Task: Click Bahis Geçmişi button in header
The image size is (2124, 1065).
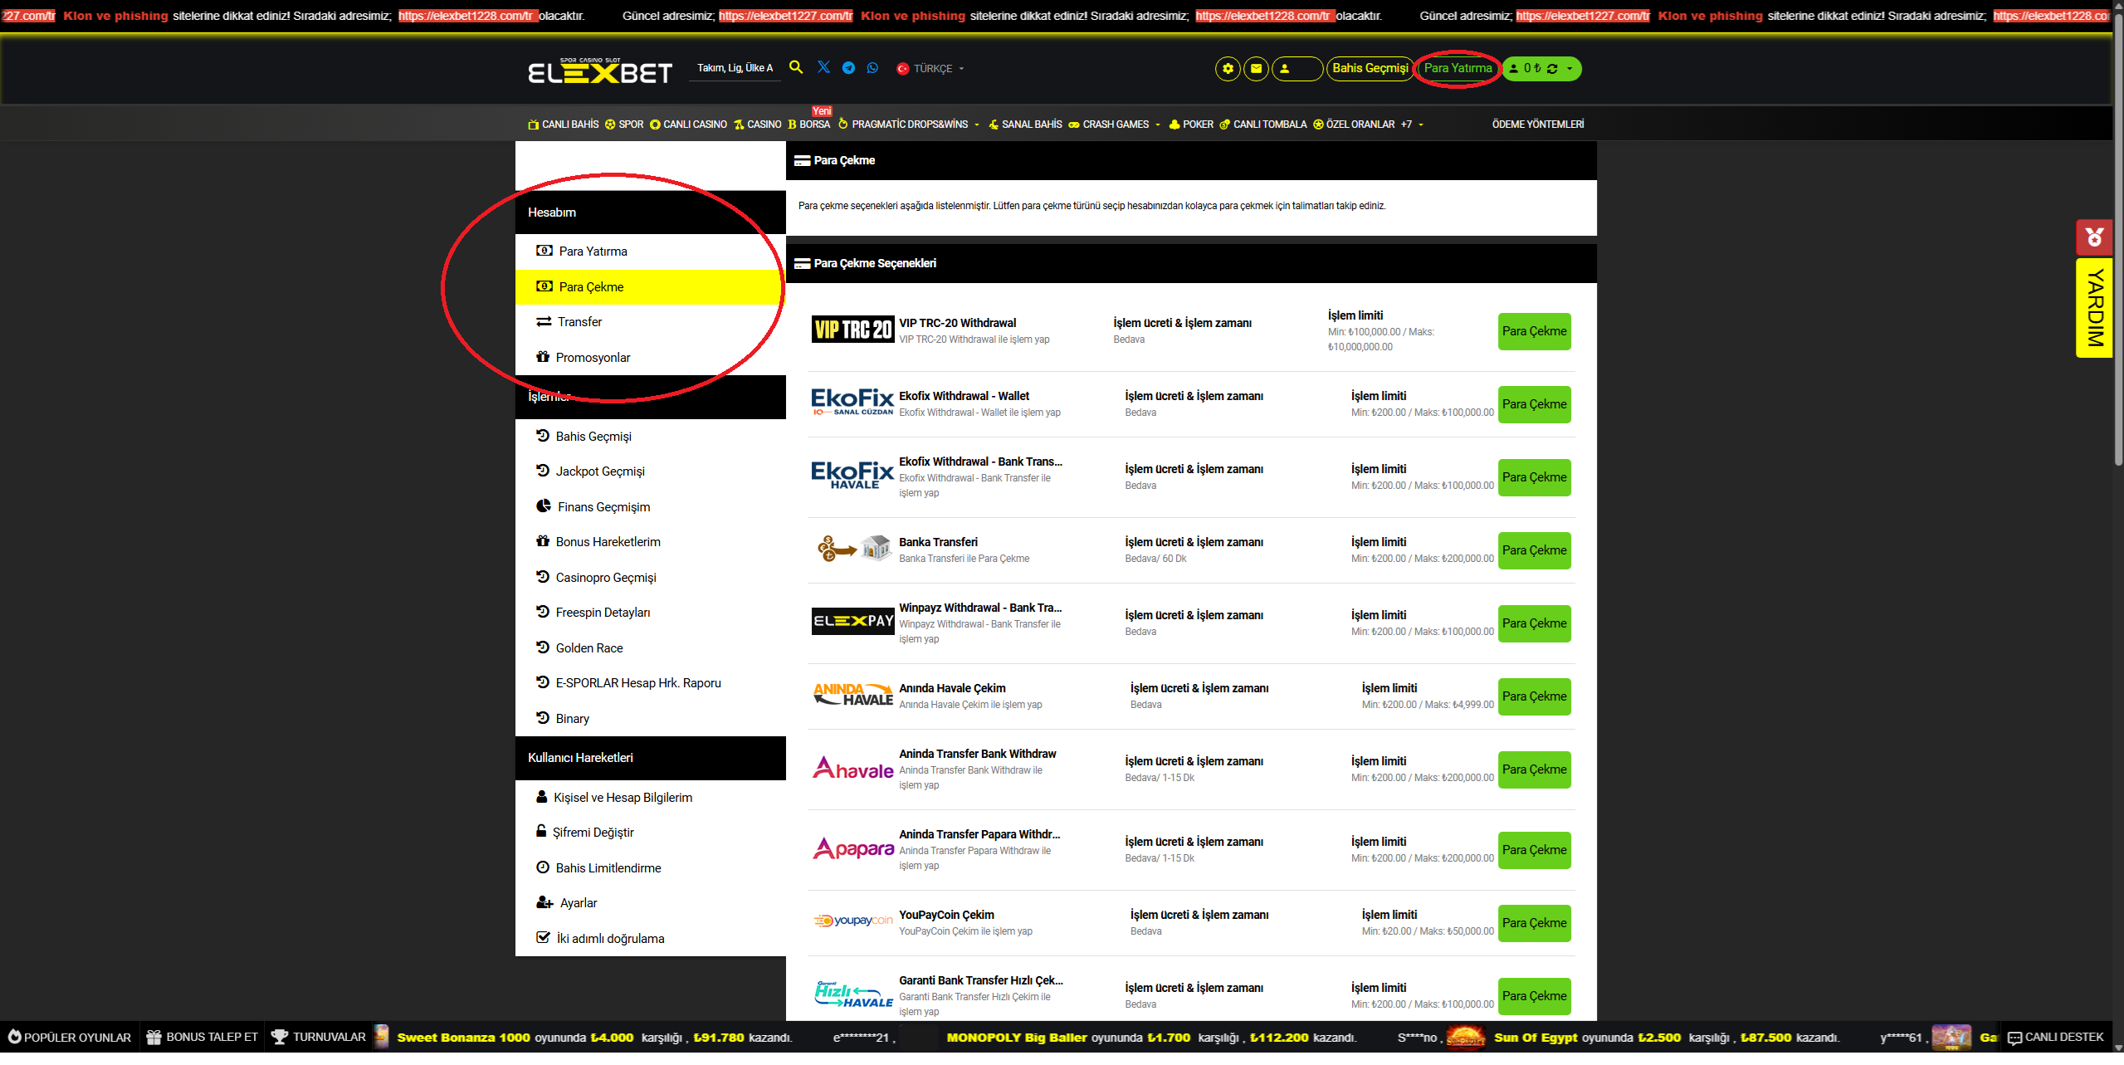Action: 1370,68
